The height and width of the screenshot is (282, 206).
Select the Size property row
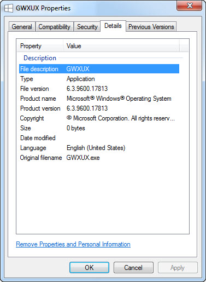[x=99, y=128]
